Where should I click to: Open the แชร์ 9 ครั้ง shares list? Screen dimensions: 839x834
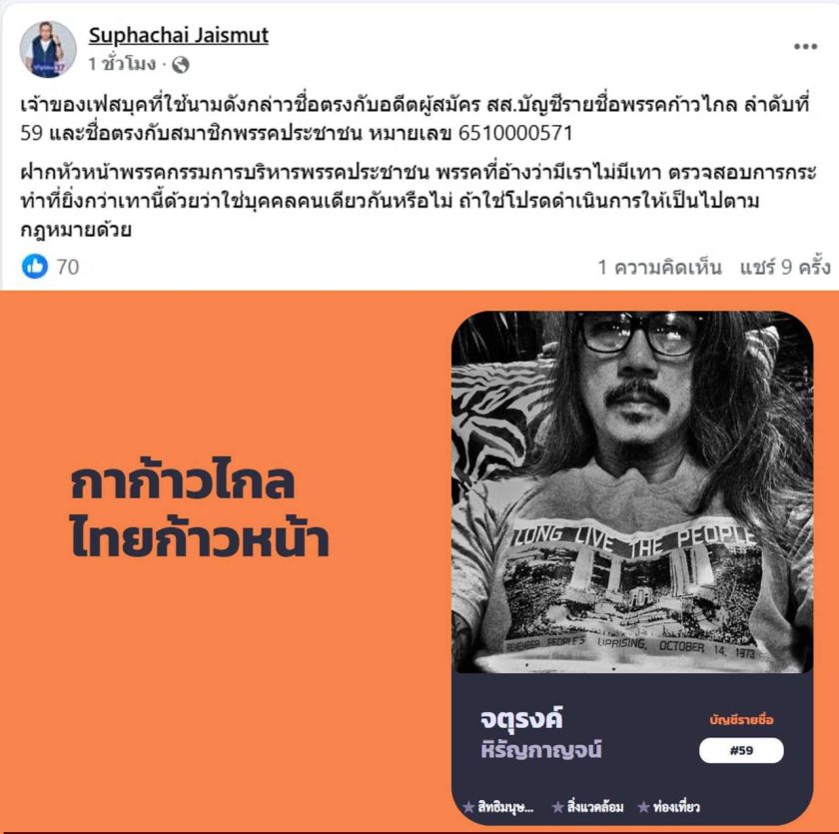[785, 267]
